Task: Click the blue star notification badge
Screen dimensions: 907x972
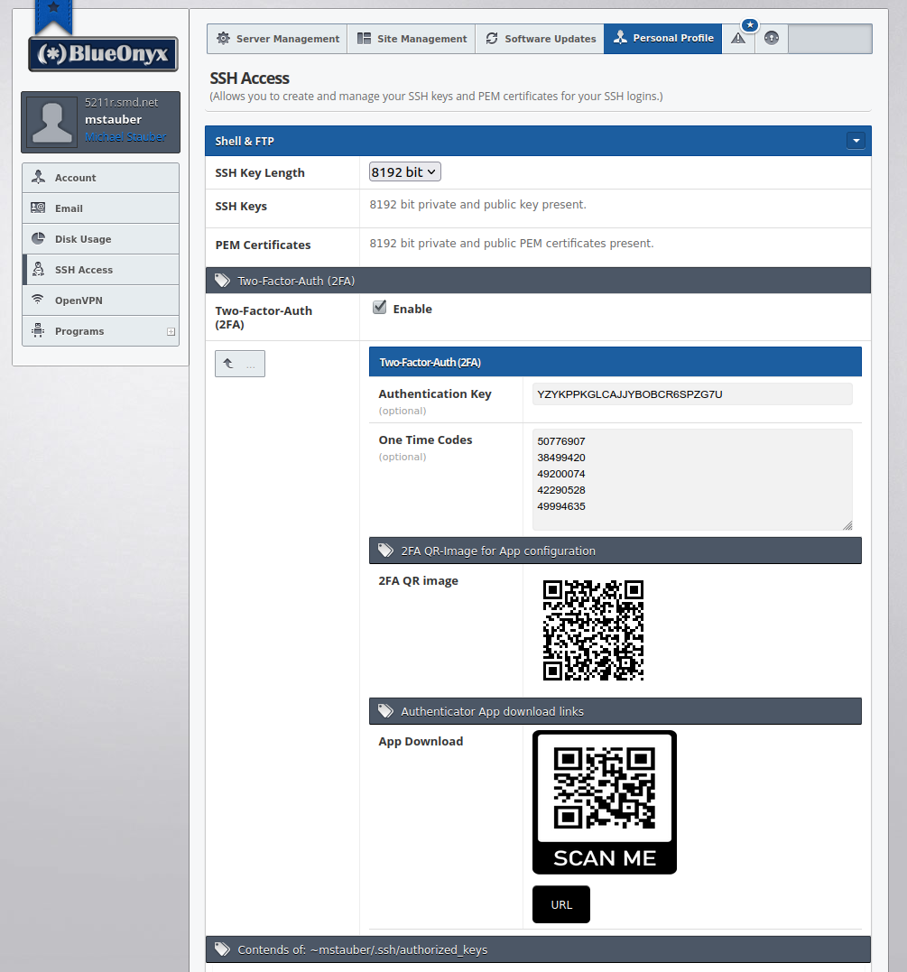Action: [750, 24]
